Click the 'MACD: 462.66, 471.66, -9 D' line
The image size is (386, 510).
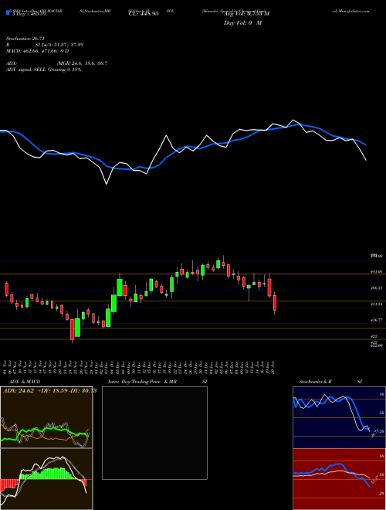click(37, 51)
